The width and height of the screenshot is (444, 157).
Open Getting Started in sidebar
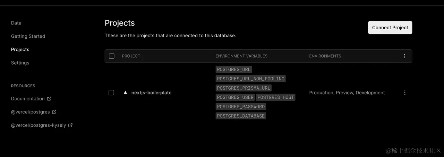[x=28, y=36]
